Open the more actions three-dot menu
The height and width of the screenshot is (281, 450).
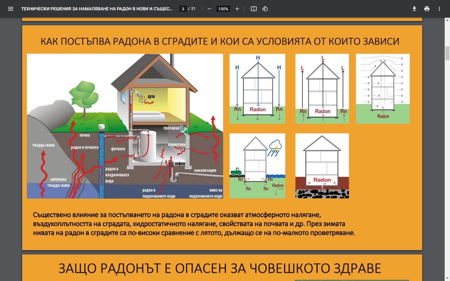[x=439, y=9]
